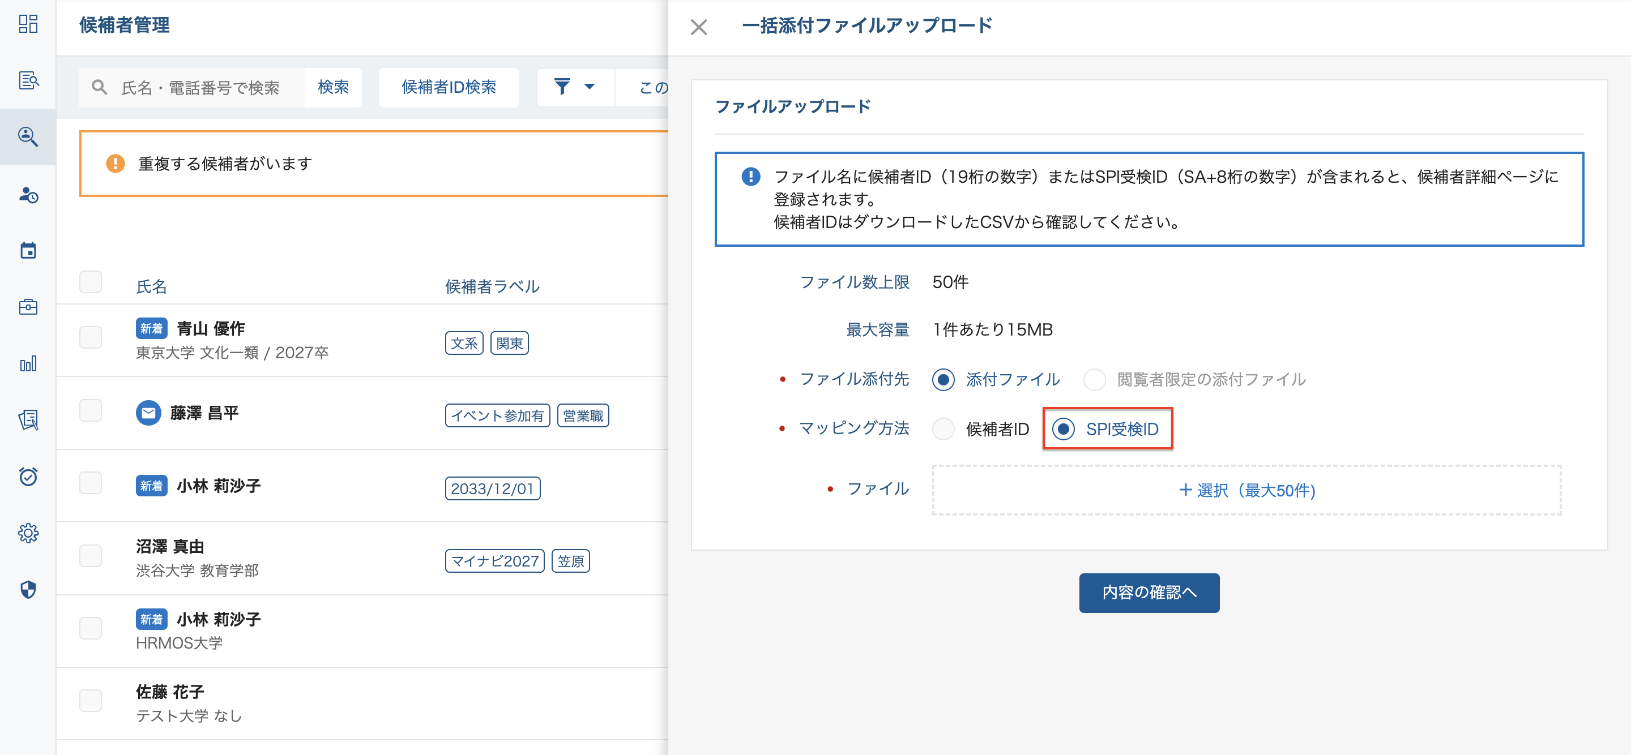This screenshot has height=755, width=1631.
Task: Click the briefcase jobs sidebar icon
Action: point(28,307)
